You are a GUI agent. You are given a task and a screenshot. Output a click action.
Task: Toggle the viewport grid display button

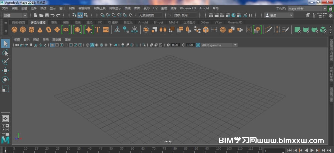point(52,45)
